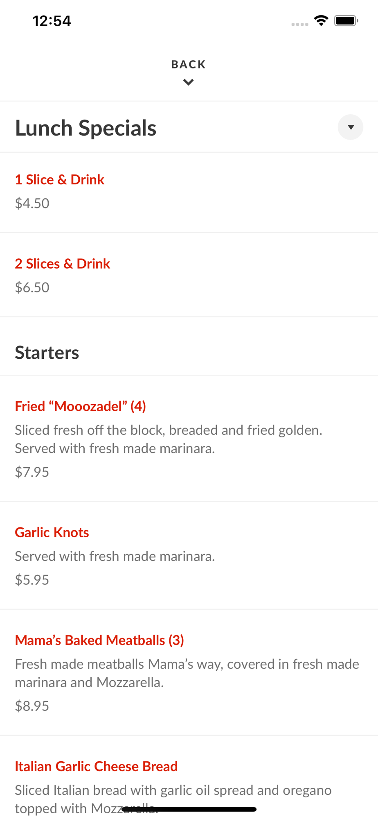Tap the BACK button at top

(x=188, y=64)
